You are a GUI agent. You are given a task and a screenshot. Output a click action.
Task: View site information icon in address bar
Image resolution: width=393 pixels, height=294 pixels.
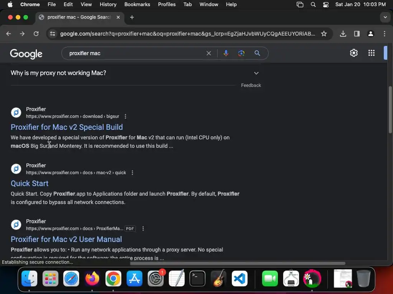[52, 34]
